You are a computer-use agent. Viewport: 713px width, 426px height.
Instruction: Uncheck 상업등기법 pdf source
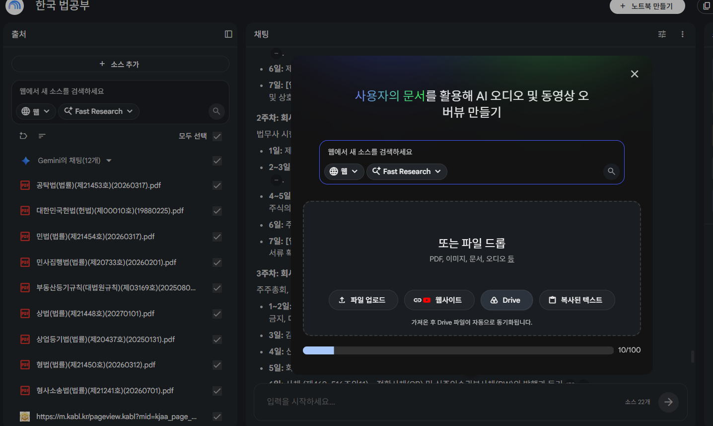(x=217, y=340)
